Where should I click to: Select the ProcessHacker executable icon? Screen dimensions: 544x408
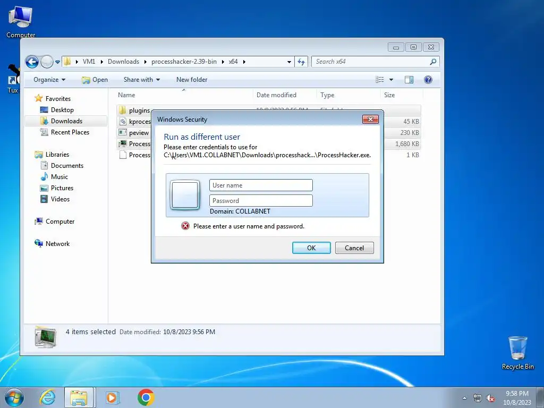click(x=123, y=143)
